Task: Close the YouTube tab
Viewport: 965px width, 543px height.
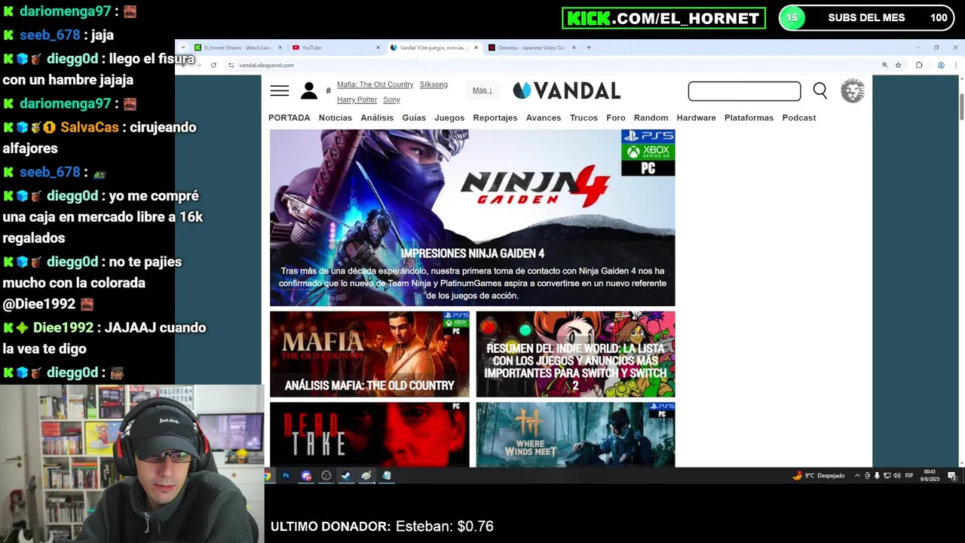Action: 378,48
